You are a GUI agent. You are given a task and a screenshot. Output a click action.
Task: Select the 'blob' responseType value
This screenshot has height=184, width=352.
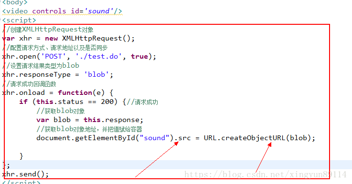pos(96,74)
